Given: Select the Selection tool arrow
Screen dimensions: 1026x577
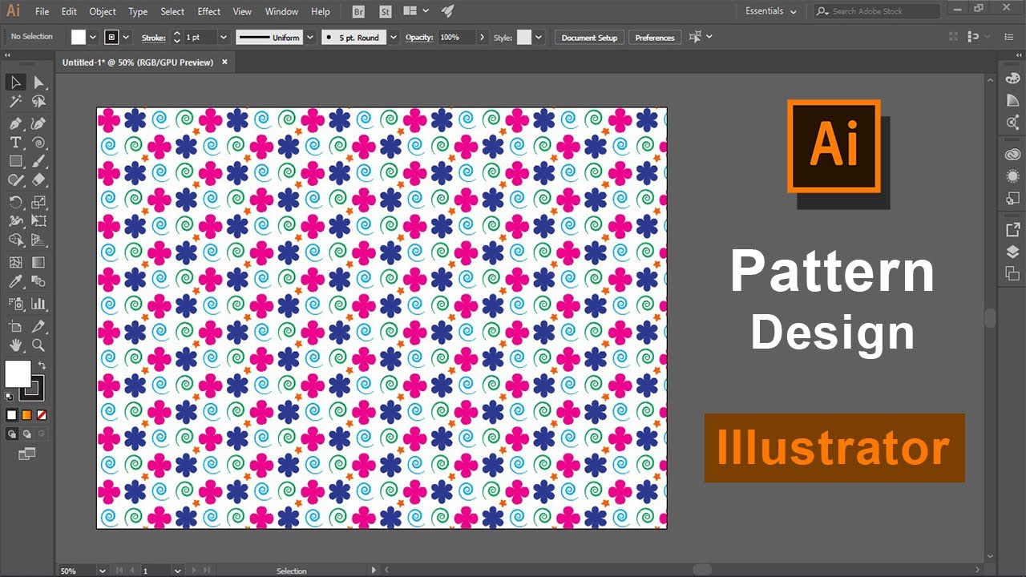Looking at the screenshot, I should [15, 83].
